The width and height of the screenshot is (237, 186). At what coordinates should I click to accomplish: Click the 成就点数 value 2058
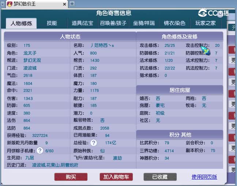point(105,128)
